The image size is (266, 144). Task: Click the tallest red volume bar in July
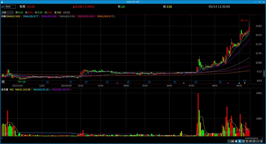198,115
